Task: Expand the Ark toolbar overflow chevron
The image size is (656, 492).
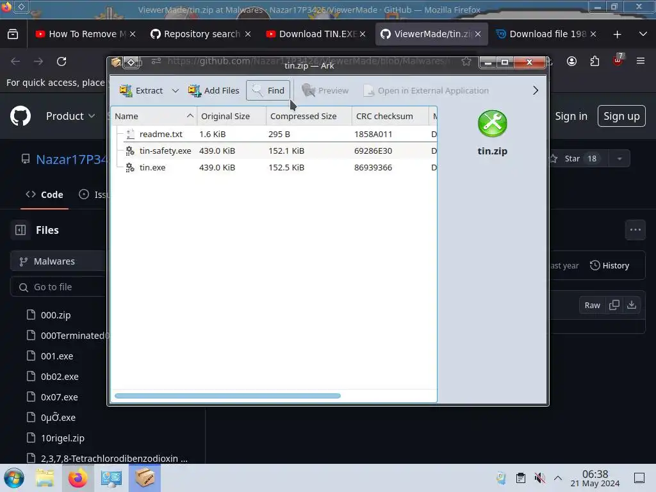Action: (x=535, y=90)
